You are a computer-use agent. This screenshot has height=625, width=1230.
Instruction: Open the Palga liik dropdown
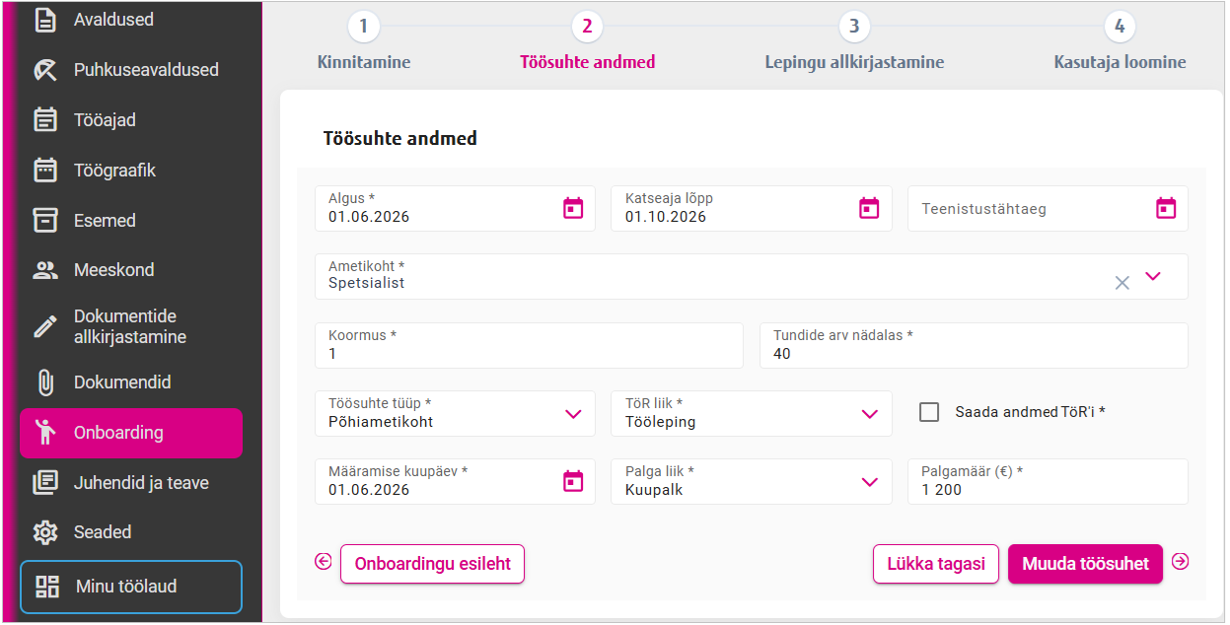coord(869,482)
